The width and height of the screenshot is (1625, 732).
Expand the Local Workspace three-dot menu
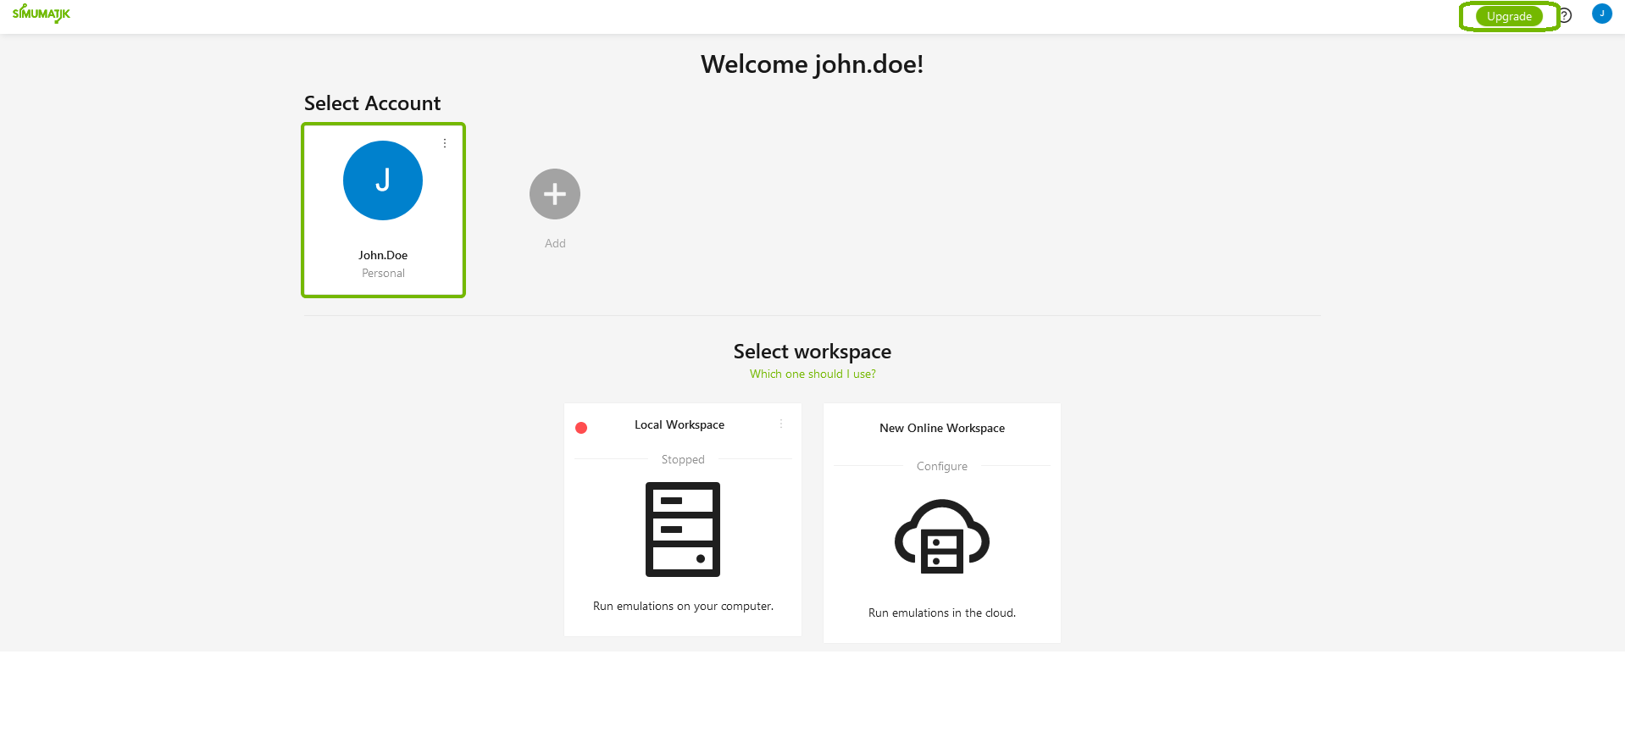point(781,424)
